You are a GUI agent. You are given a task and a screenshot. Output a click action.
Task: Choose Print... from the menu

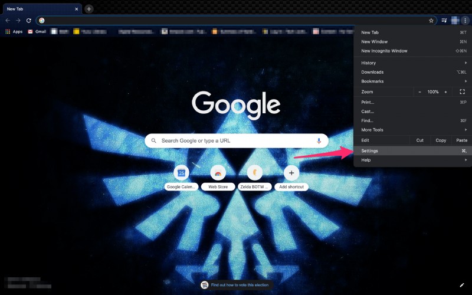(x=412, y=102)
